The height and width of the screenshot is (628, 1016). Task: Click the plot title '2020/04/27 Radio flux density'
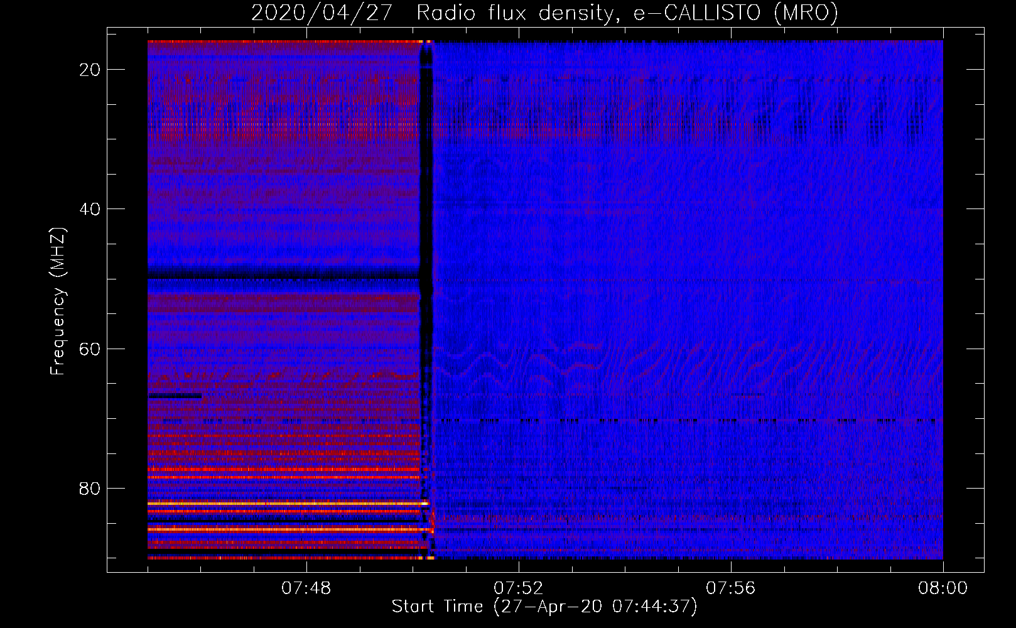pyautogui.click(x=544, y=13)
